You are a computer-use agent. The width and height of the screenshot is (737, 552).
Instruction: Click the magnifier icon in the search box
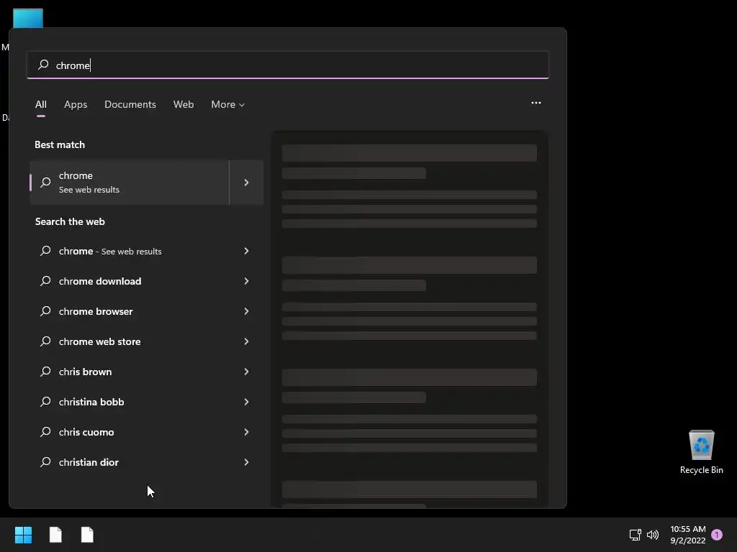pos(43,65)
